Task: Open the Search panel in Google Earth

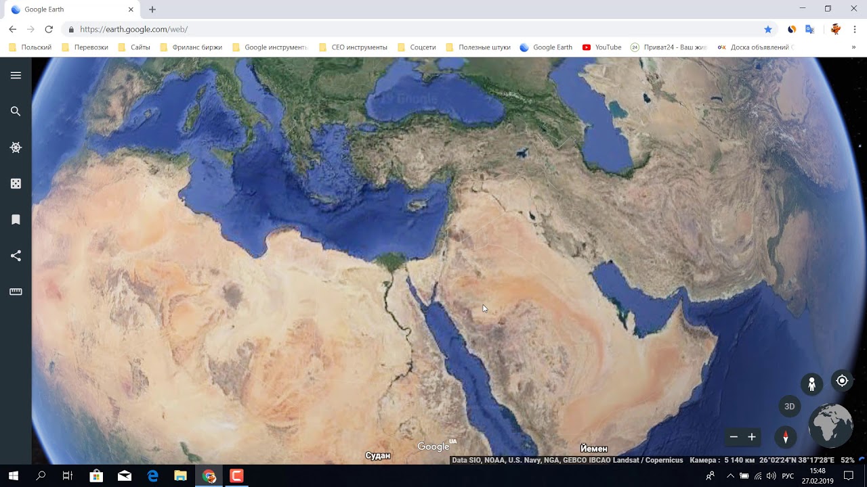Action: tap(16, 111)
